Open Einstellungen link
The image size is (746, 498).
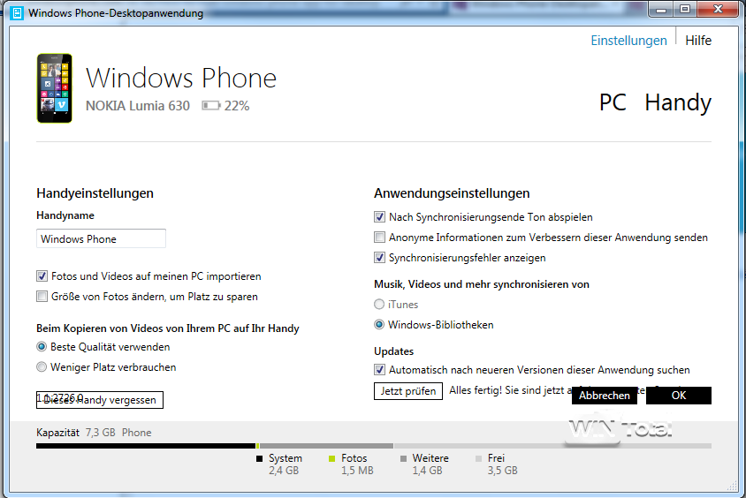[x=628, y=41]
